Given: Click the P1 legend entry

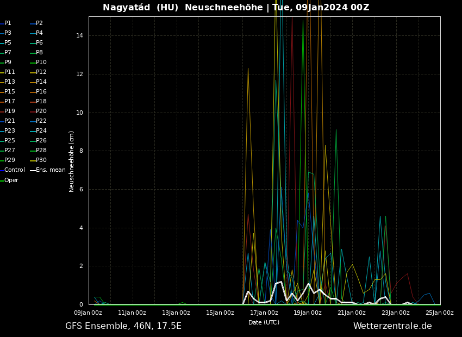Looking at the screenshot, I should pos(8,23).
